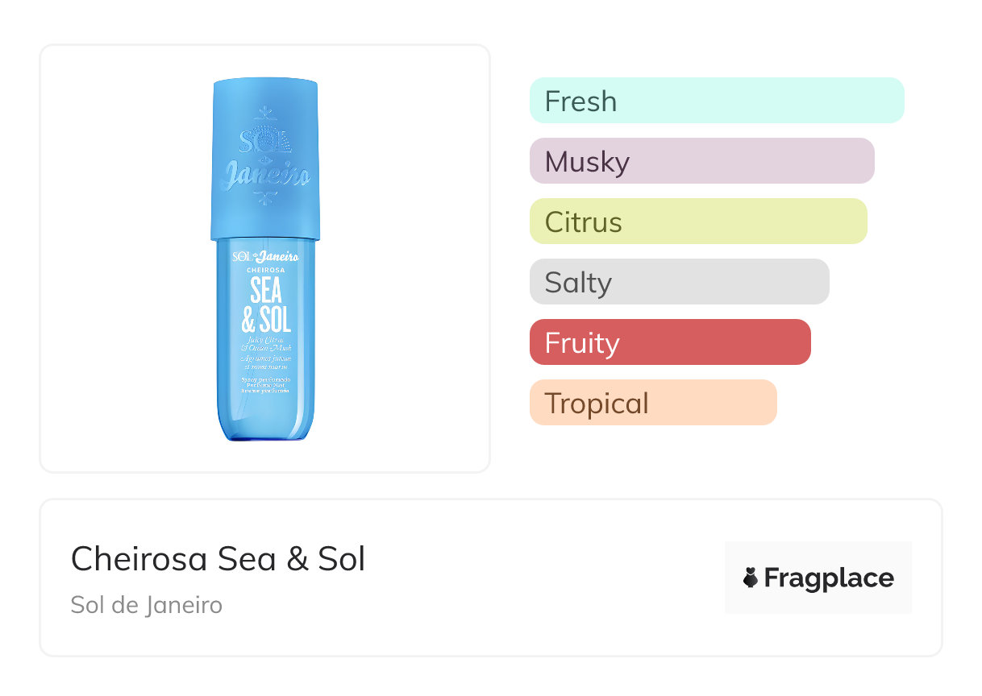
Task: Click the Tropical accord bar
Action: click(x=653, y=403)
